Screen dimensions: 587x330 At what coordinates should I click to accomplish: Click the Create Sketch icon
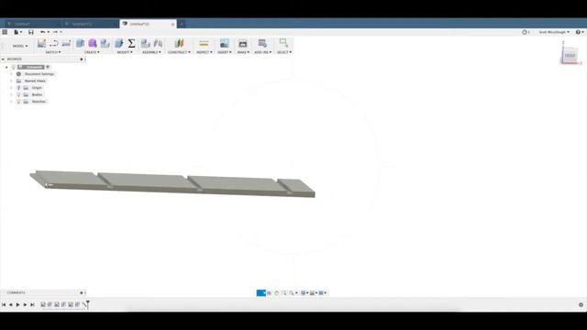pos(41,43)
